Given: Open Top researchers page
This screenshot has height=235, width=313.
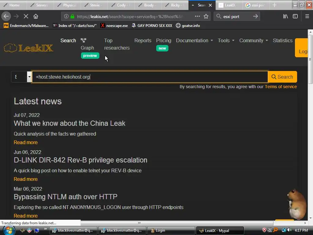Looking at the screenshot, I should [x=117, y=44].
